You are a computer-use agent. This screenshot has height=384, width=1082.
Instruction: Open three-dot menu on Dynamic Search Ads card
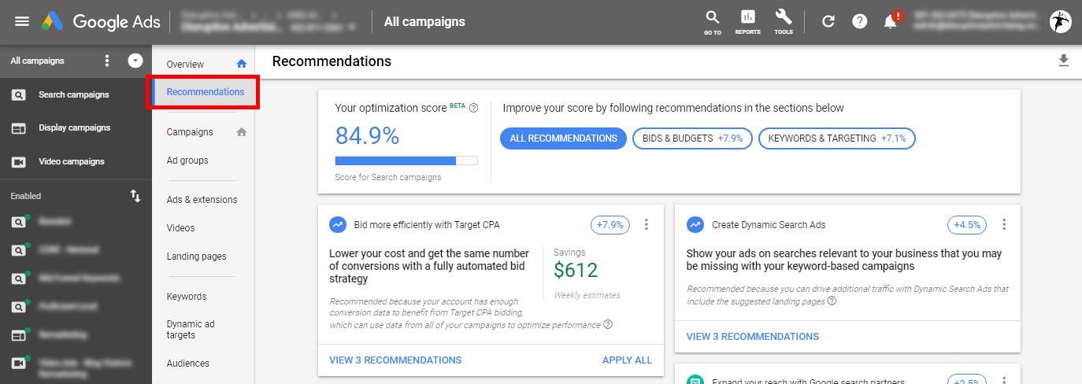coord(1004,225)
